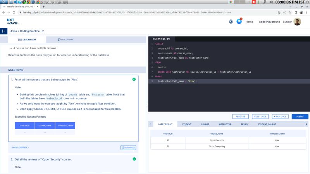Click the panel split divider handle
310x174 pixels.
[147, 104]
